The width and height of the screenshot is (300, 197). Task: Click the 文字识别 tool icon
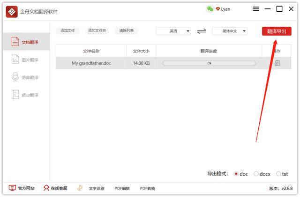[80, 188]
